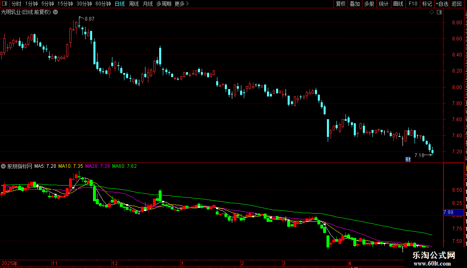The height and width of the screenshot is (268, 467).
Task: Open F10 company information
Action: (x=413, y=4)
